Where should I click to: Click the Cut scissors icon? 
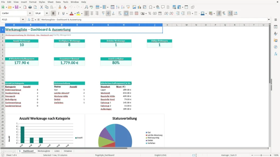(42, 7)
